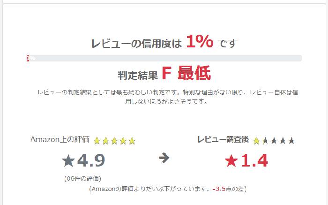Click the red 1% progress bar marker
The image size is (328, 205).
[28, 58]
